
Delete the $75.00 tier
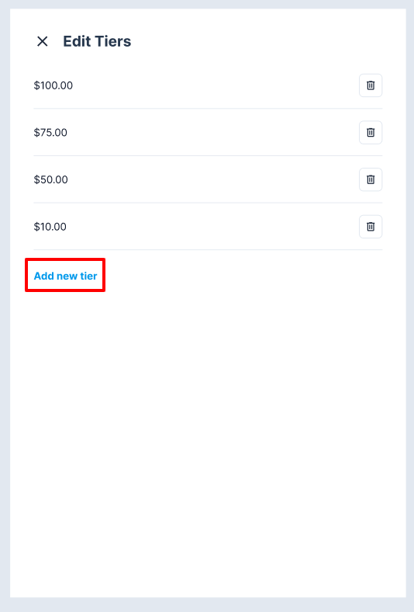pos(371,132)
